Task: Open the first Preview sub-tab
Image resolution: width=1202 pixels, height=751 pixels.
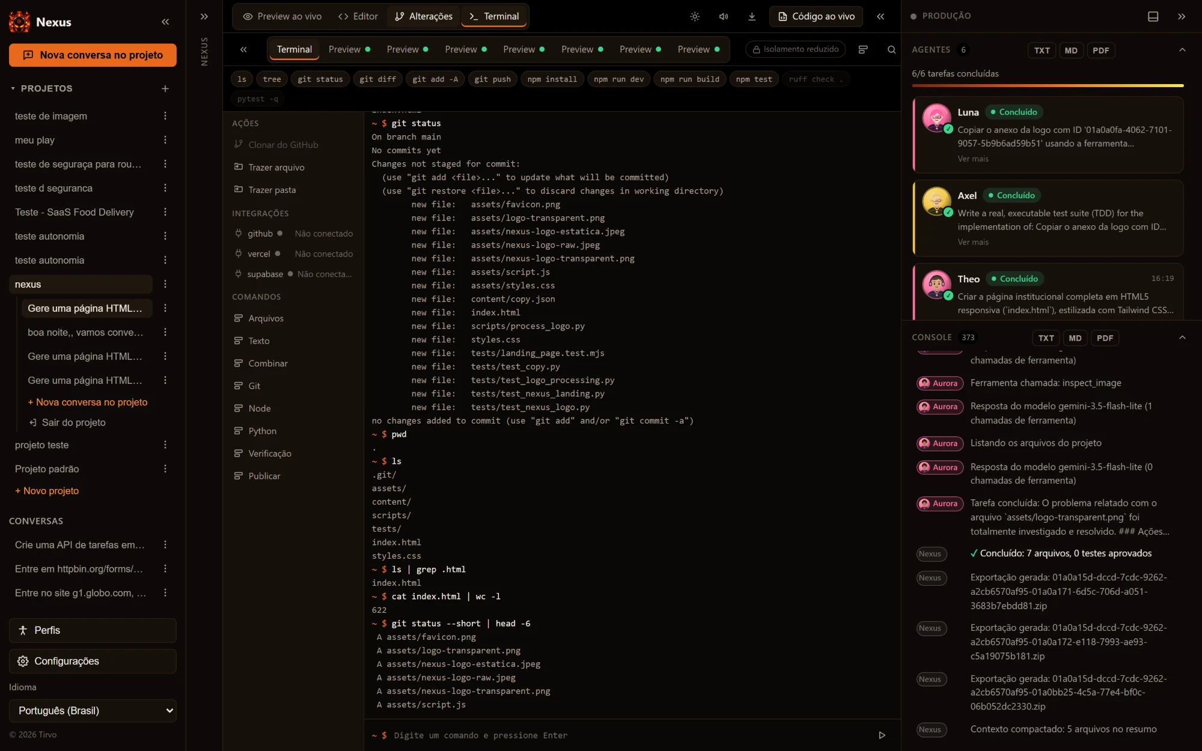Action: [349, 49]
